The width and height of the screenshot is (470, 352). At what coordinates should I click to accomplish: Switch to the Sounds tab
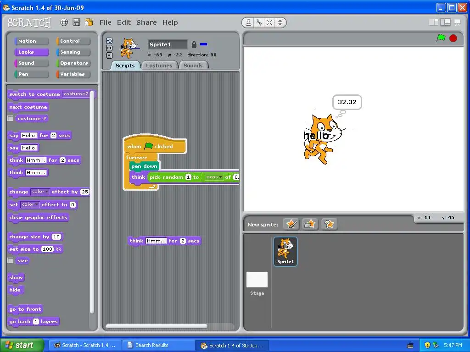point(193,66)
